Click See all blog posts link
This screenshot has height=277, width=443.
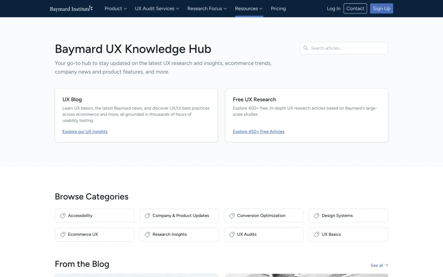point(379,265)
